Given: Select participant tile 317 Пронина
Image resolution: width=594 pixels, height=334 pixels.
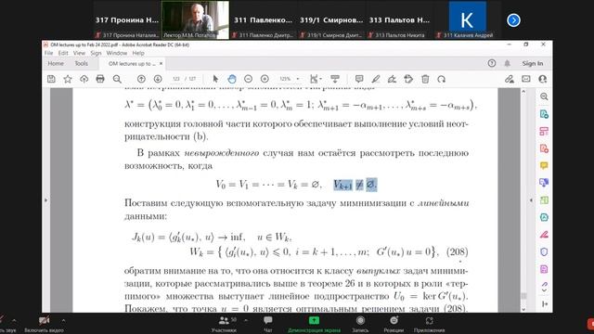Looking at the screenshot, I should [127, 19].
